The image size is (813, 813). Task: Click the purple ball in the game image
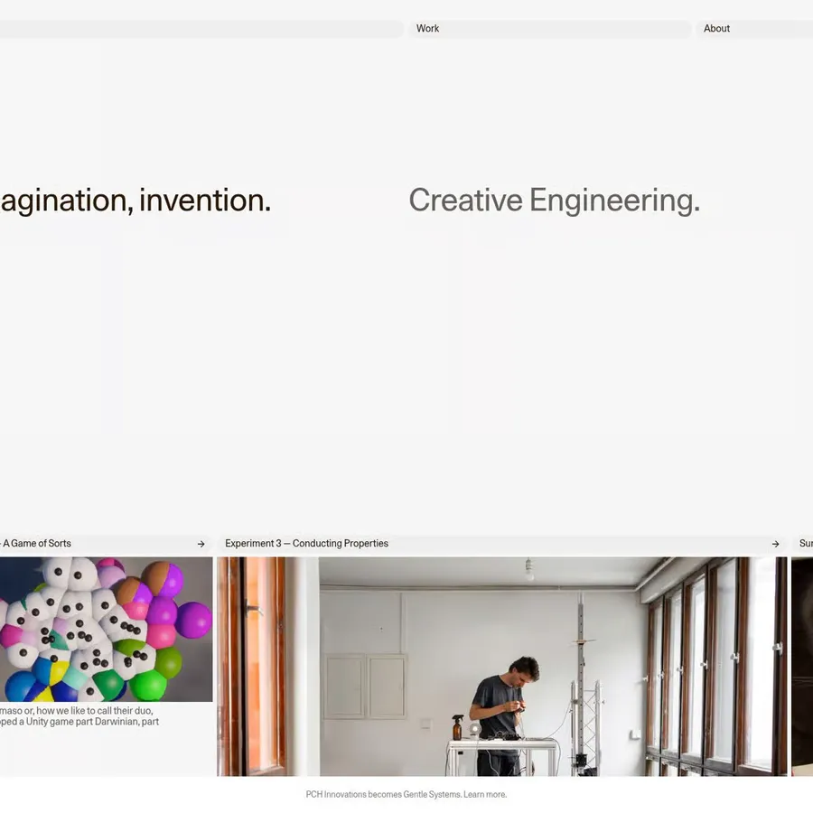pyautogui.click(x=193, y=621)
